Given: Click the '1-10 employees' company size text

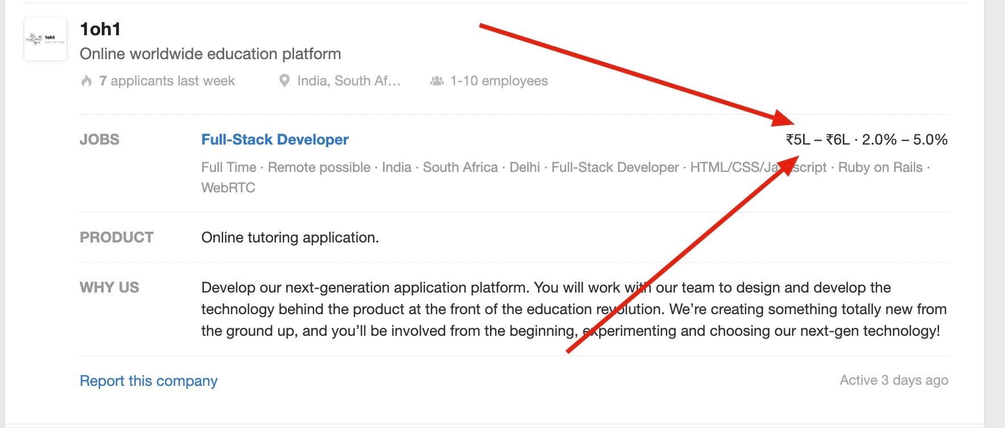Looking at the screenshot, I should pos(499,81).
